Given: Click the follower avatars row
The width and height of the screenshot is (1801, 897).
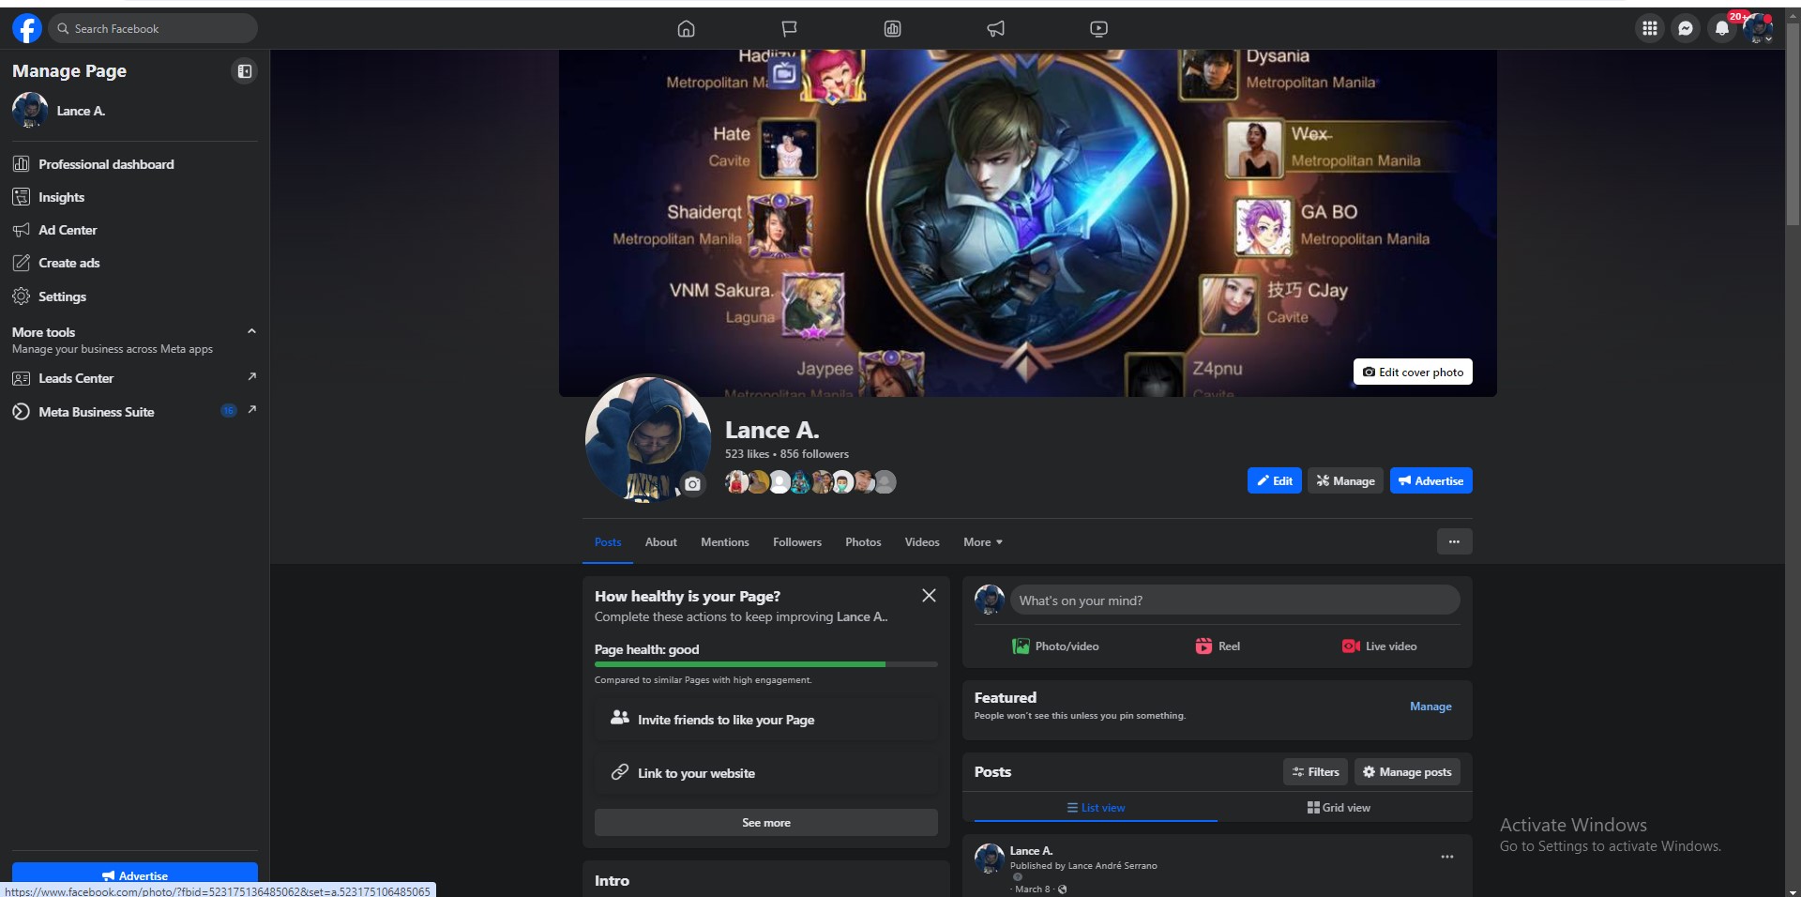Looking at the screenshot, I should click(x=810, y=482).
